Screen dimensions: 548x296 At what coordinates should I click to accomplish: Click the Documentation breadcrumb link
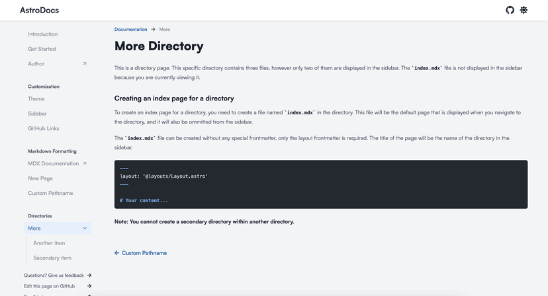(x=130, y=29)
